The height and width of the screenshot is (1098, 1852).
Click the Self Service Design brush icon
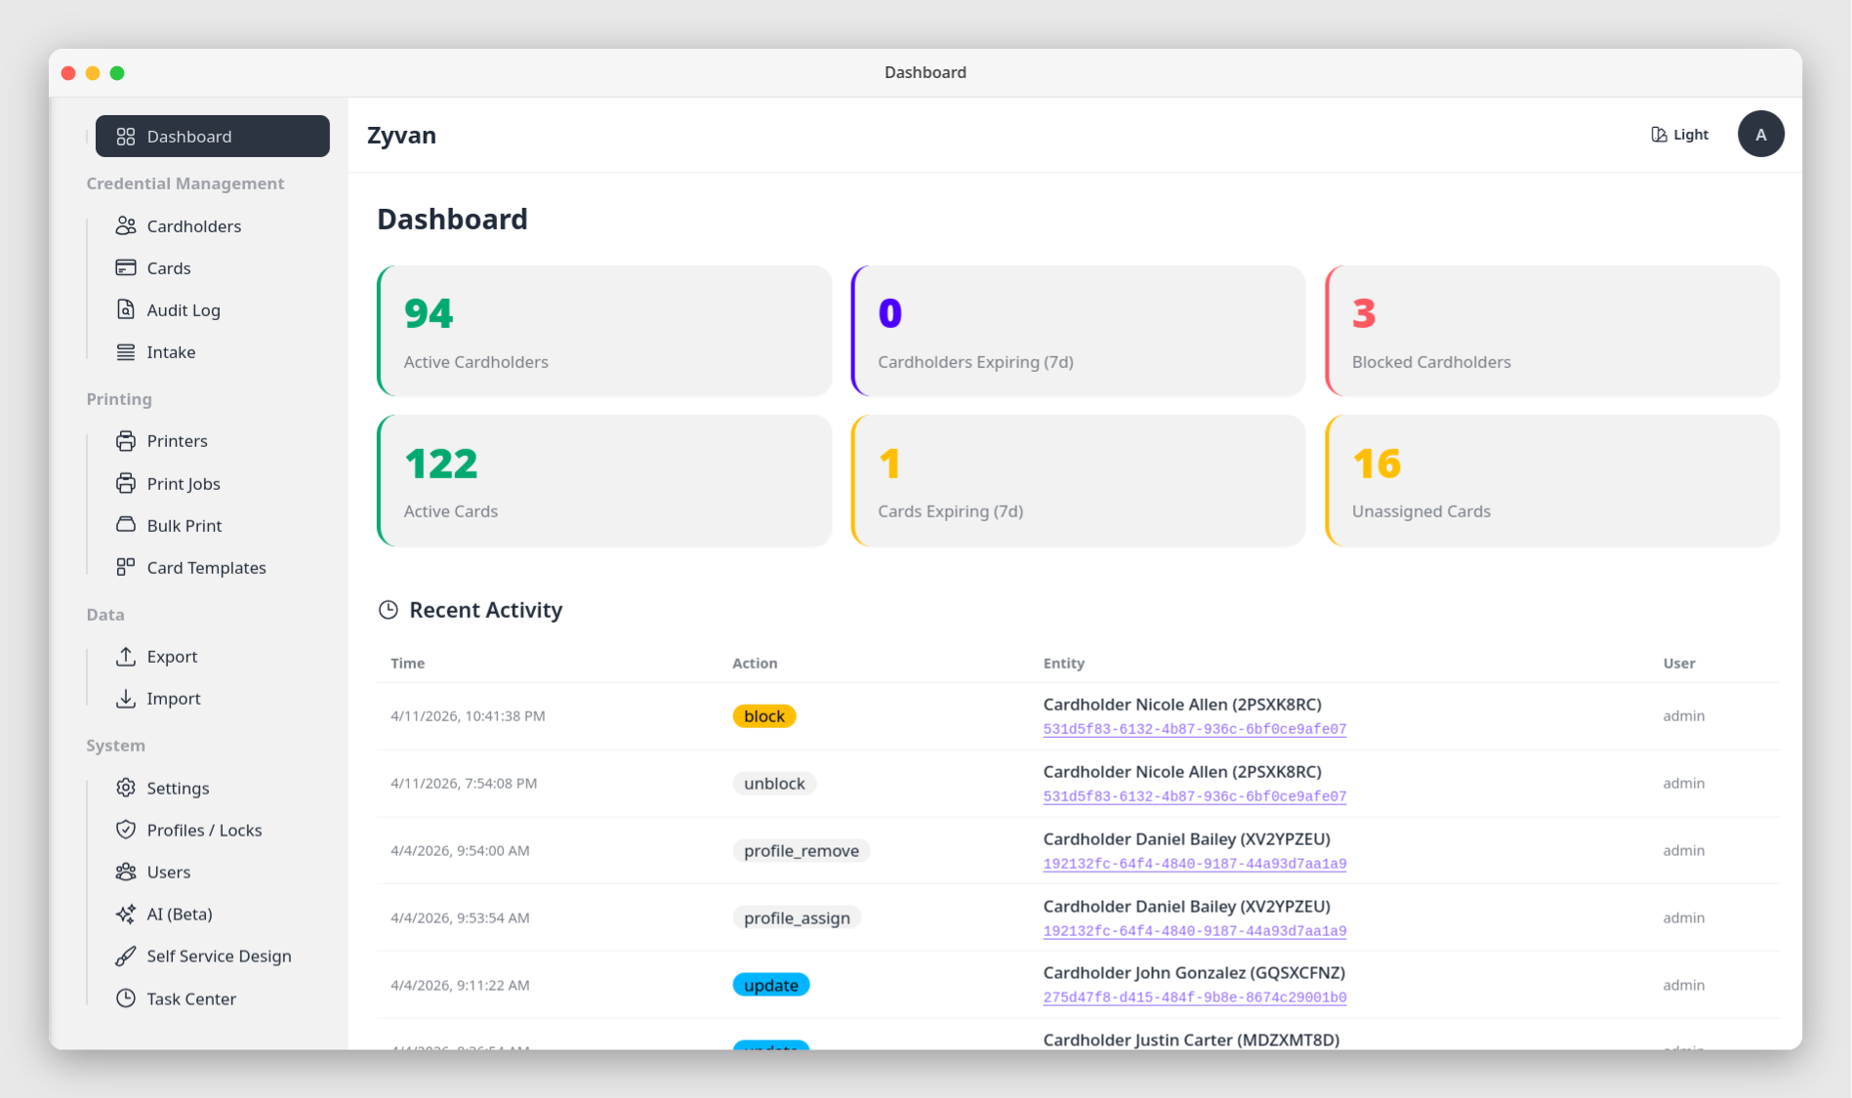pos(126,956)
